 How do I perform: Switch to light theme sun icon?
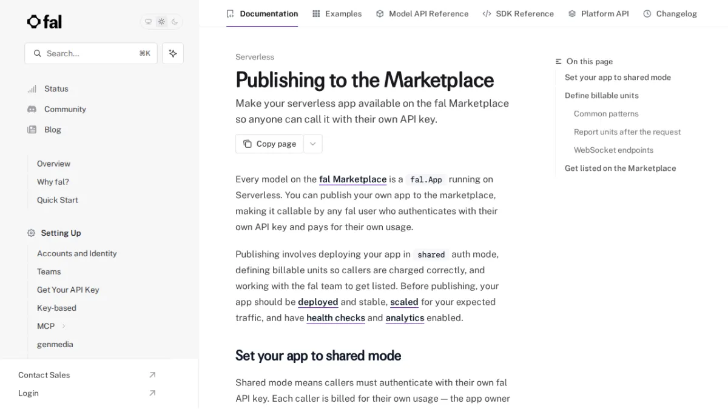161,22
